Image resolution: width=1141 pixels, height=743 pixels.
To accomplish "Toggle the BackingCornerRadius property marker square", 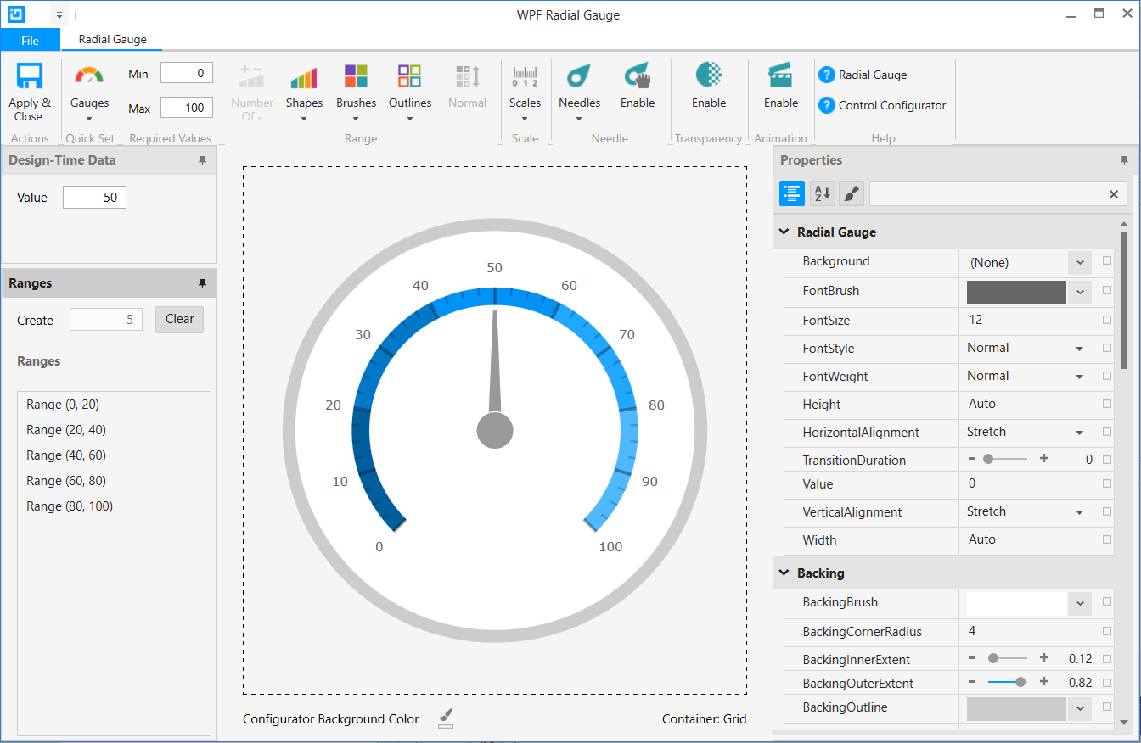I will 1107,631.
